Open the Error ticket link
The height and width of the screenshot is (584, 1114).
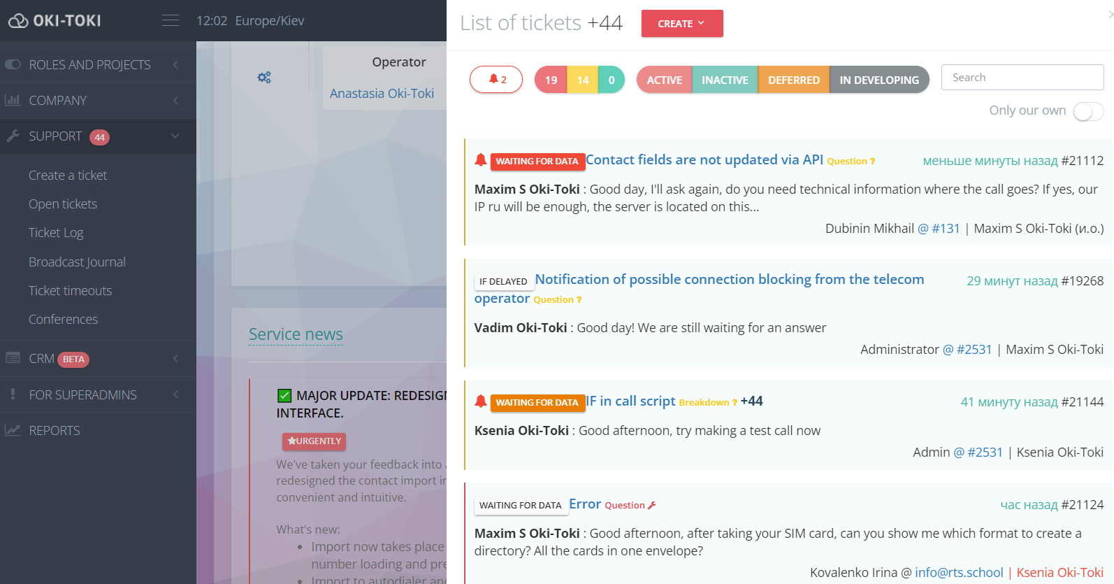(585, 504)
